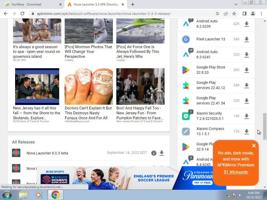Image resolution: width=267 pixels, height=200 pixels.
Task: Download Pixel Launcher 13 APK
Action: [247, 40]
